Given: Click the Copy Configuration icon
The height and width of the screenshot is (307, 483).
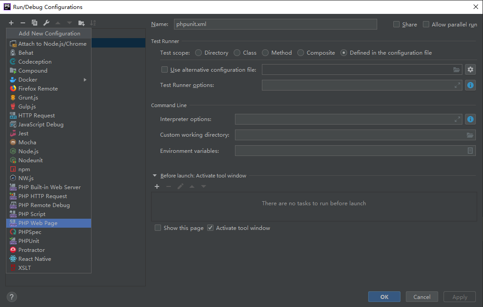Looking at the screenshot, I should pyautogui.click(x=35, y=23).
